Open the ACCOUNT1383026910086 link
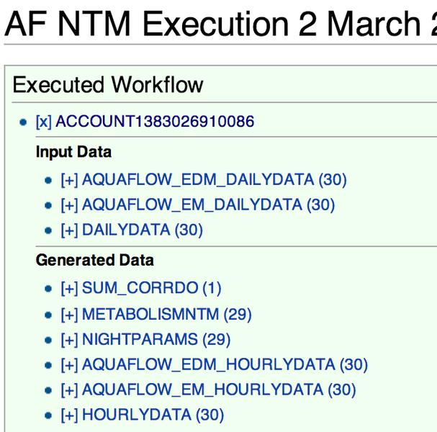437x432 pixels. click(x=154, y=122)
